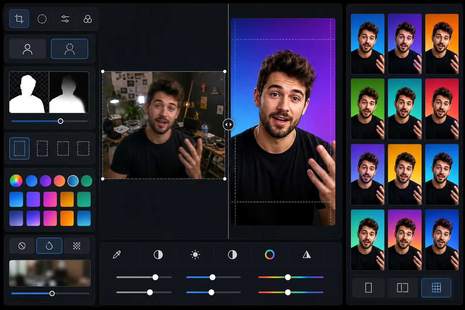Viewport: 465px width, 310px height.
Task: Click the blurred background preview image
Action: tap(50, 273)
